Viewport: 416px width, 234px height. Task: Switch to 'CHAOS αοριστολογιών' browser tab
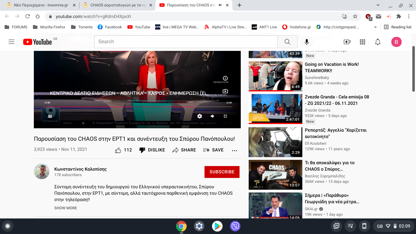pos(117,5)
